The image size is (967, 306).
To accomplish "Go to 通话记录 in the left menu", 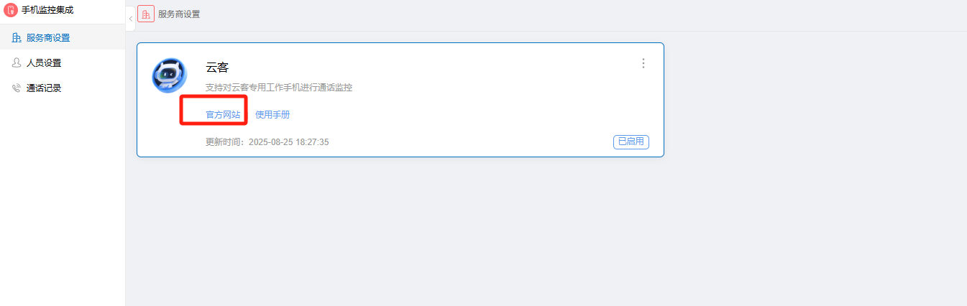I will tap(63, 88).
